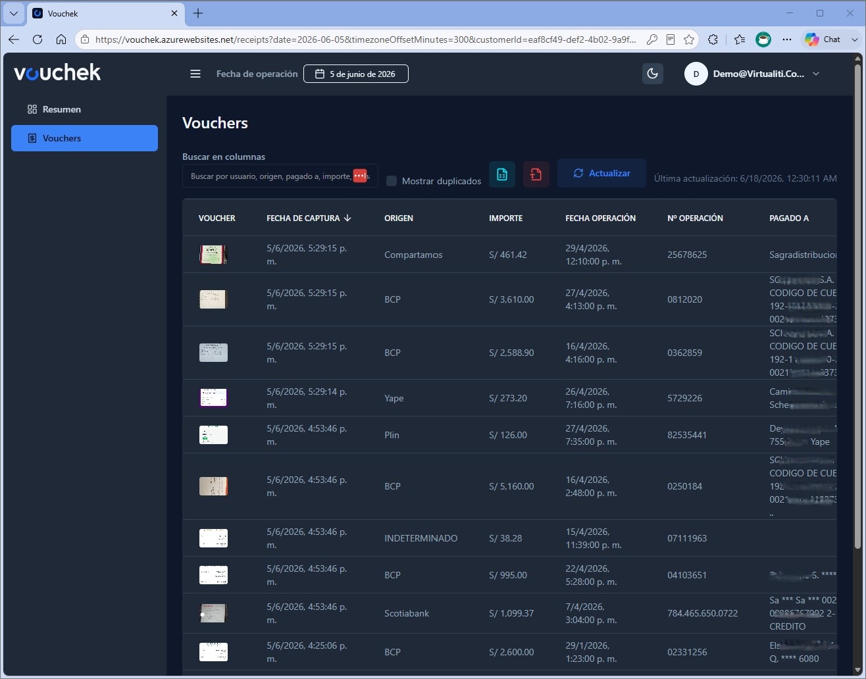
Task: Select the Vouchek browser tab
Action: (105, 13)
